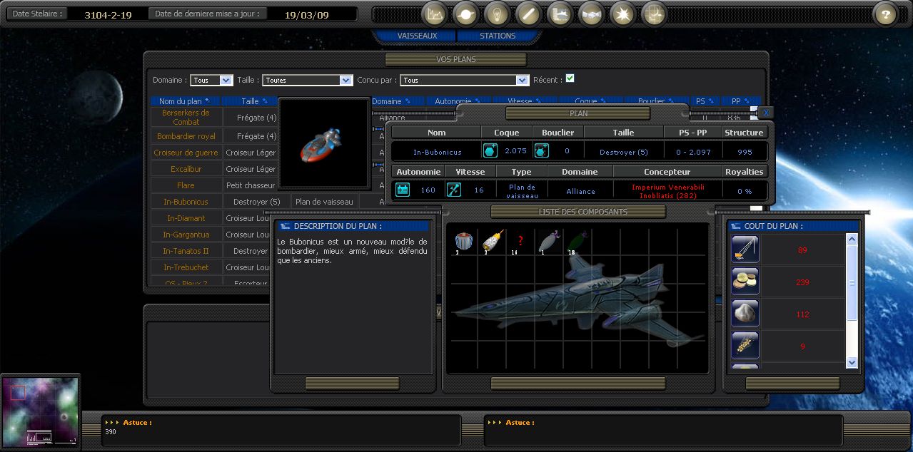This screenshot has width=913, height=452.
Task: Open the question mark help icon
Action: click(x=886, y=14)
